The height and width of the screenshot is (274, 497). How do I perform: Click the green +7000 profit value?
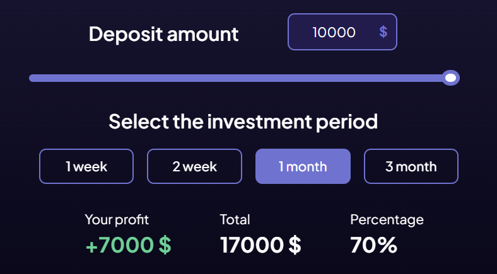point(120,244)
